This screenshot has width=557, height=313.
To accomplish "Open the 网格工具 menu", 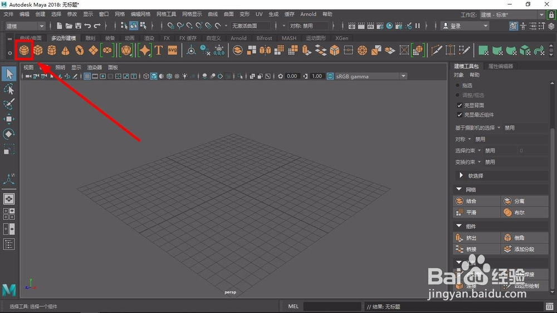I will click(166, 14).
